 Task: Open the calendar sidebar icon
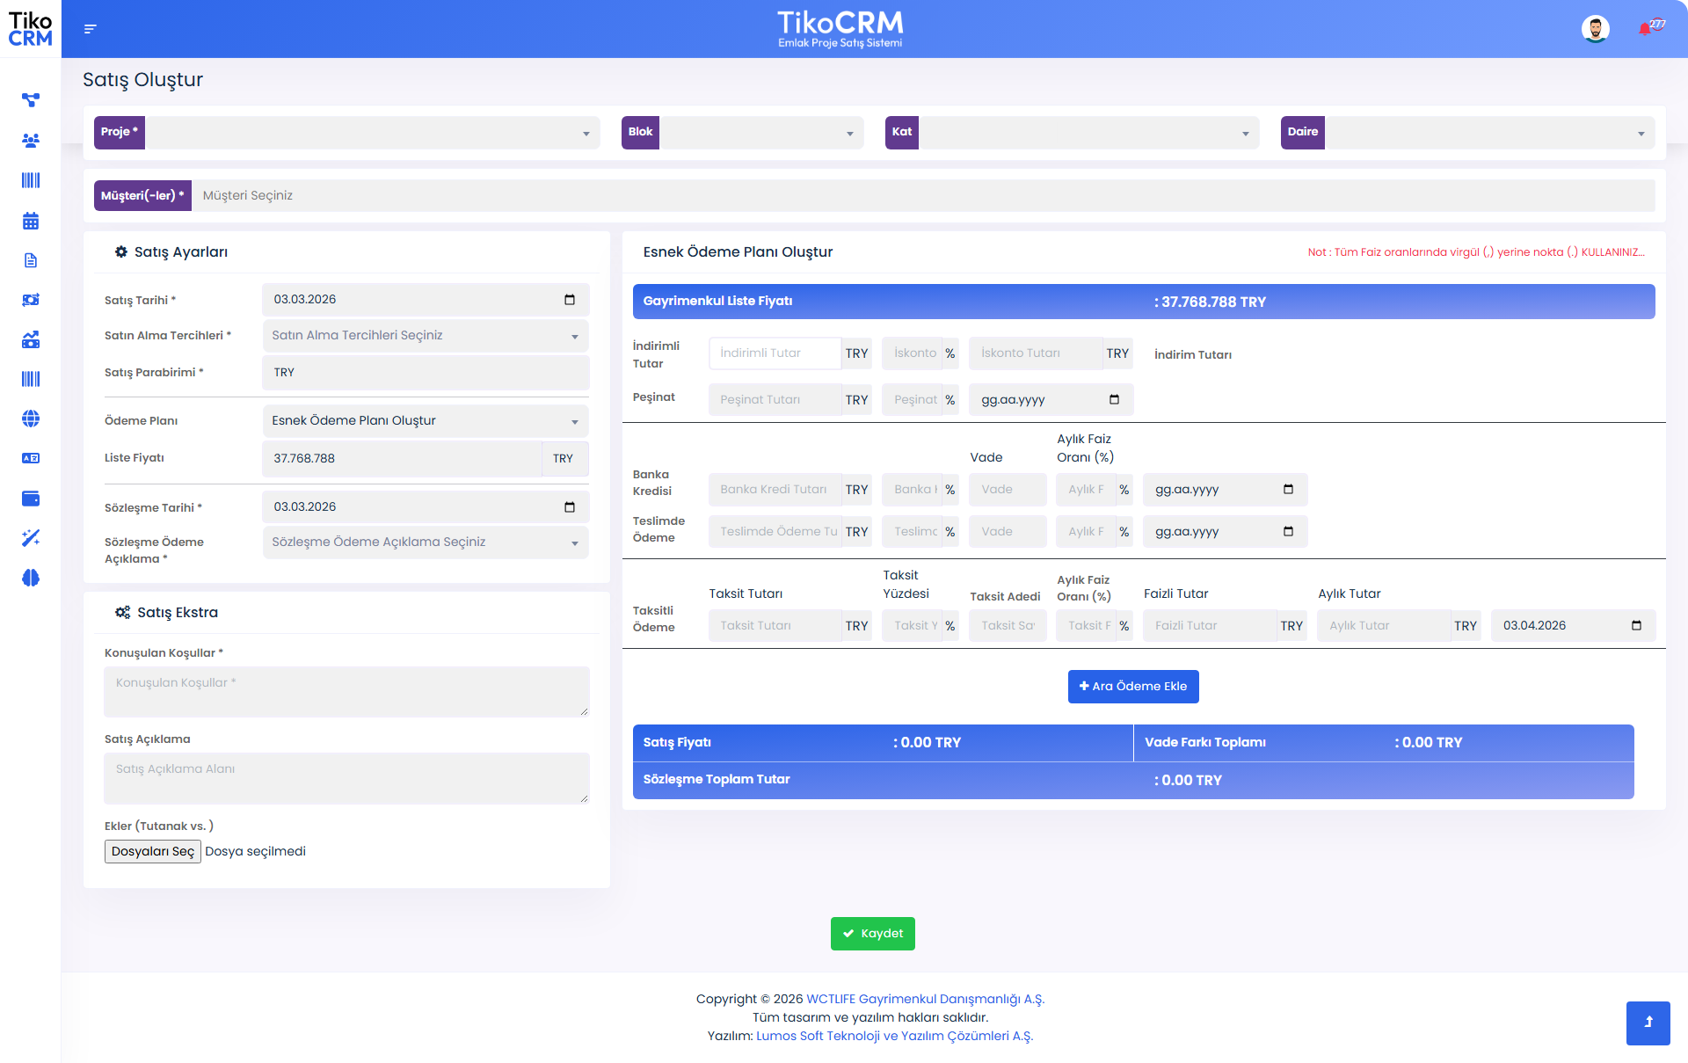click(31, 221)
